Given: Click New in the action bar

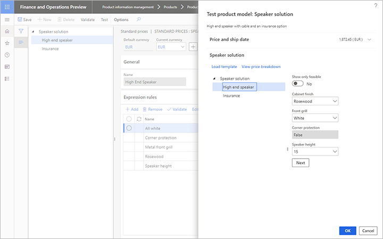Looking at the screenshot, I should click(44, 20).
